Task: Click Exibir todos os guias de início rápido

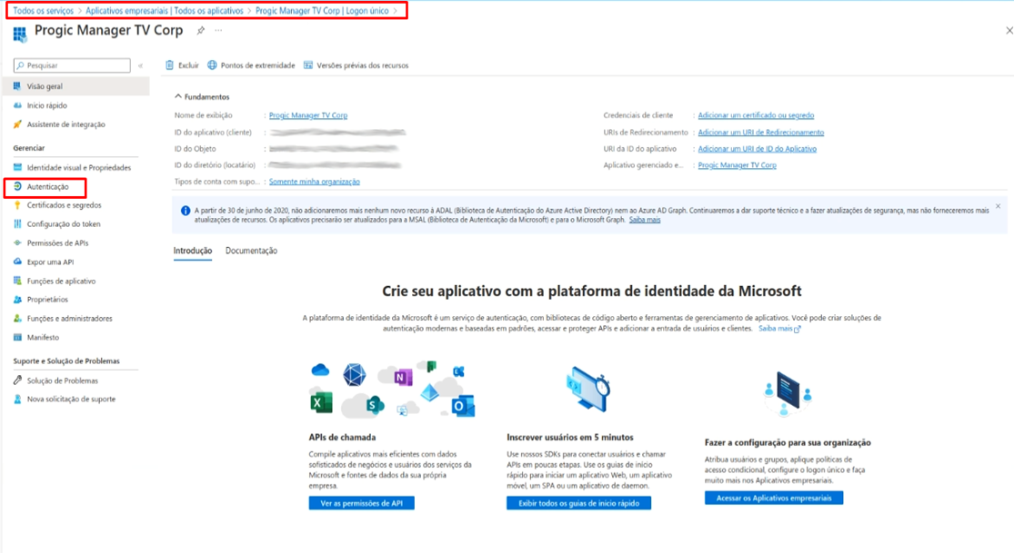Action: pos(578,503)
